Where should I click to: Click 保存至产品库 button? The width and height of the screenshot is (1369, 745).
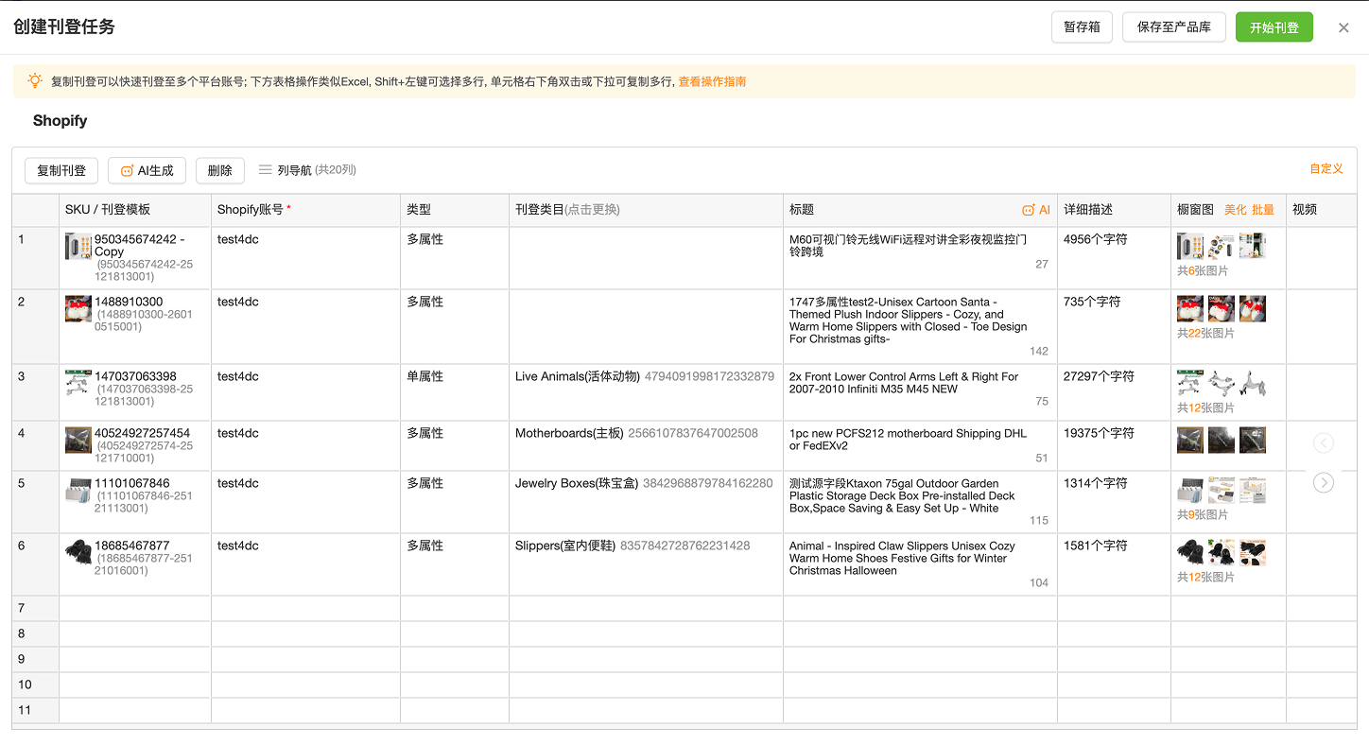[1173, 27]
